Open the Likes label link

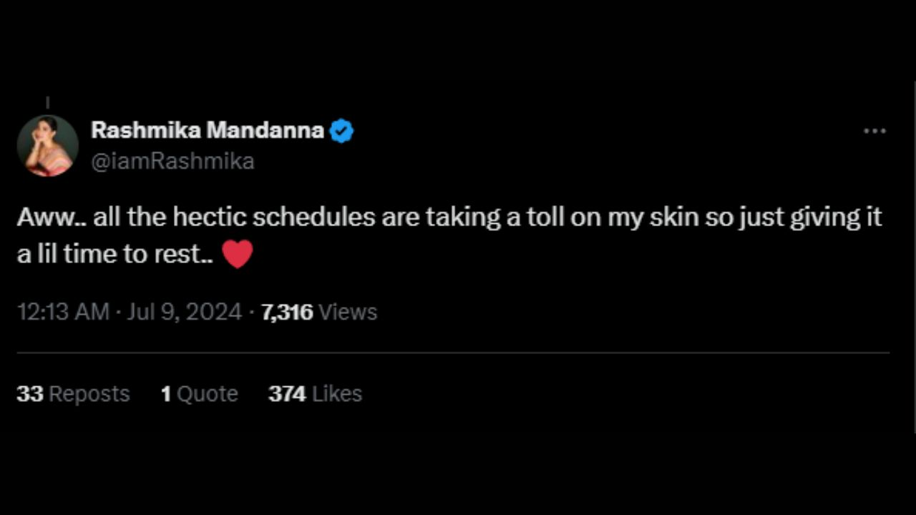point(337,393)
